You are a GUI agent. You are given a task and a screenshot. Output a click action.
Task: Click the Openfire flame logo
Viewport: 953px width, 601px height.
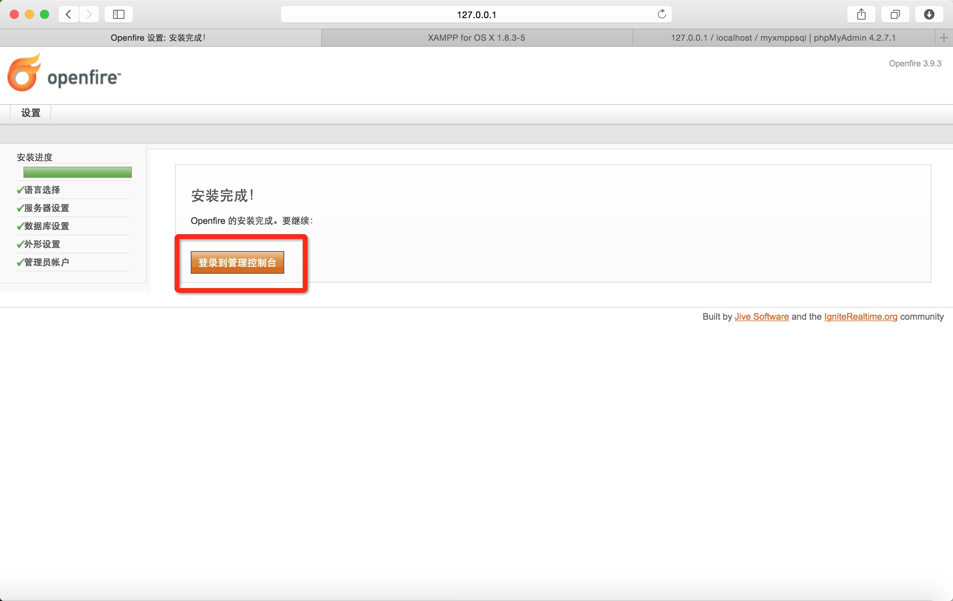click(x=24, y=72)
